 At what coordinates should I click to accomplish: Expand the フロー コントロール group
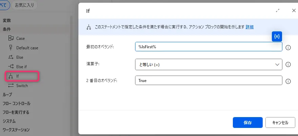(x=16, y=103)
